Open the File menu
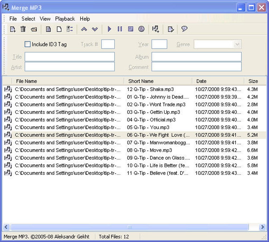Viewport: 269px width, 242px height. click(x=13, y=19)
